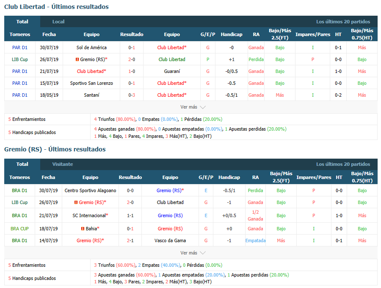381x288 pixels.
Task: Click the '4 Triunfos (80.00%)' summary text
Action: pyautogui.click(x=115, y=119)
